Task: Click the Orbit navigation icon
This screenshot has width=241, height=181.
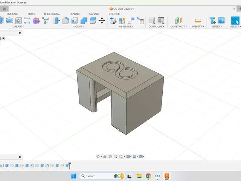Action: 98,157
